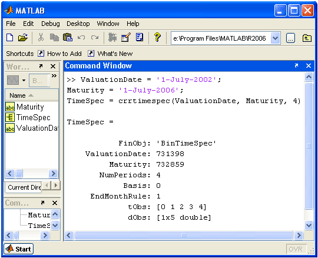The height and width of the screenshot is (258, 318).
Task: Undock the Command Window panel
Action: pyautogui.click(x=296, y=66)
